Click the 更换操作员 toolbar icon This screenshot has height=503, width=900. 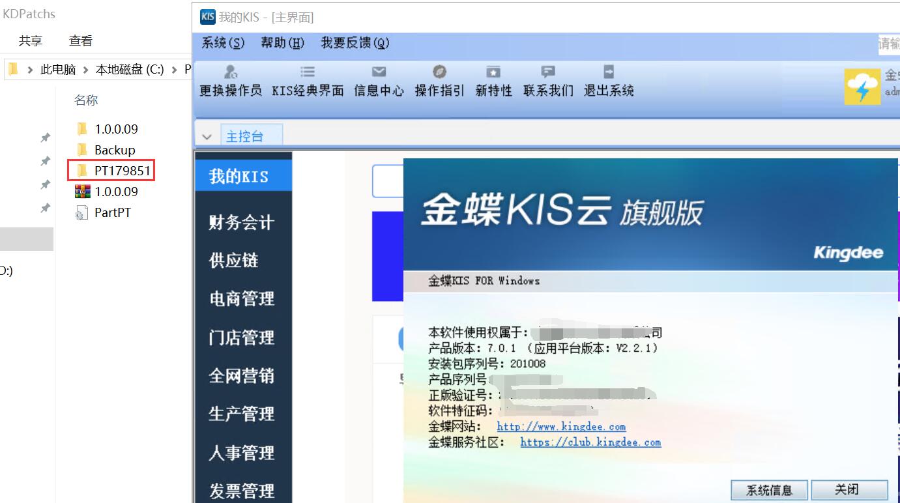(231, 72)
